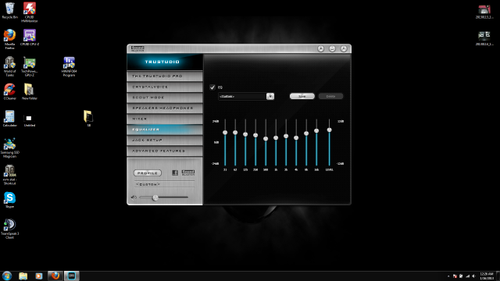Select the HWiNFO64 desktop icon

pyautogui.click(x=69, y=66)
